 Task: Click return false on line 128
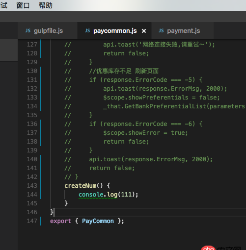tap(126, 53)
